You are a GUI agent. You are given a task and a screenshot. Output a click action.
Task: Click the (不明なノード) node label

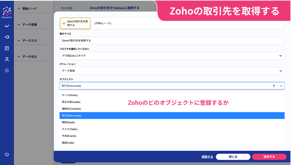(103, 23)
